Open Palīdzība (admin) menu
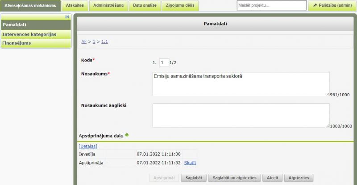357x185 pixels. pyautogui.click(x=332, y=5)
